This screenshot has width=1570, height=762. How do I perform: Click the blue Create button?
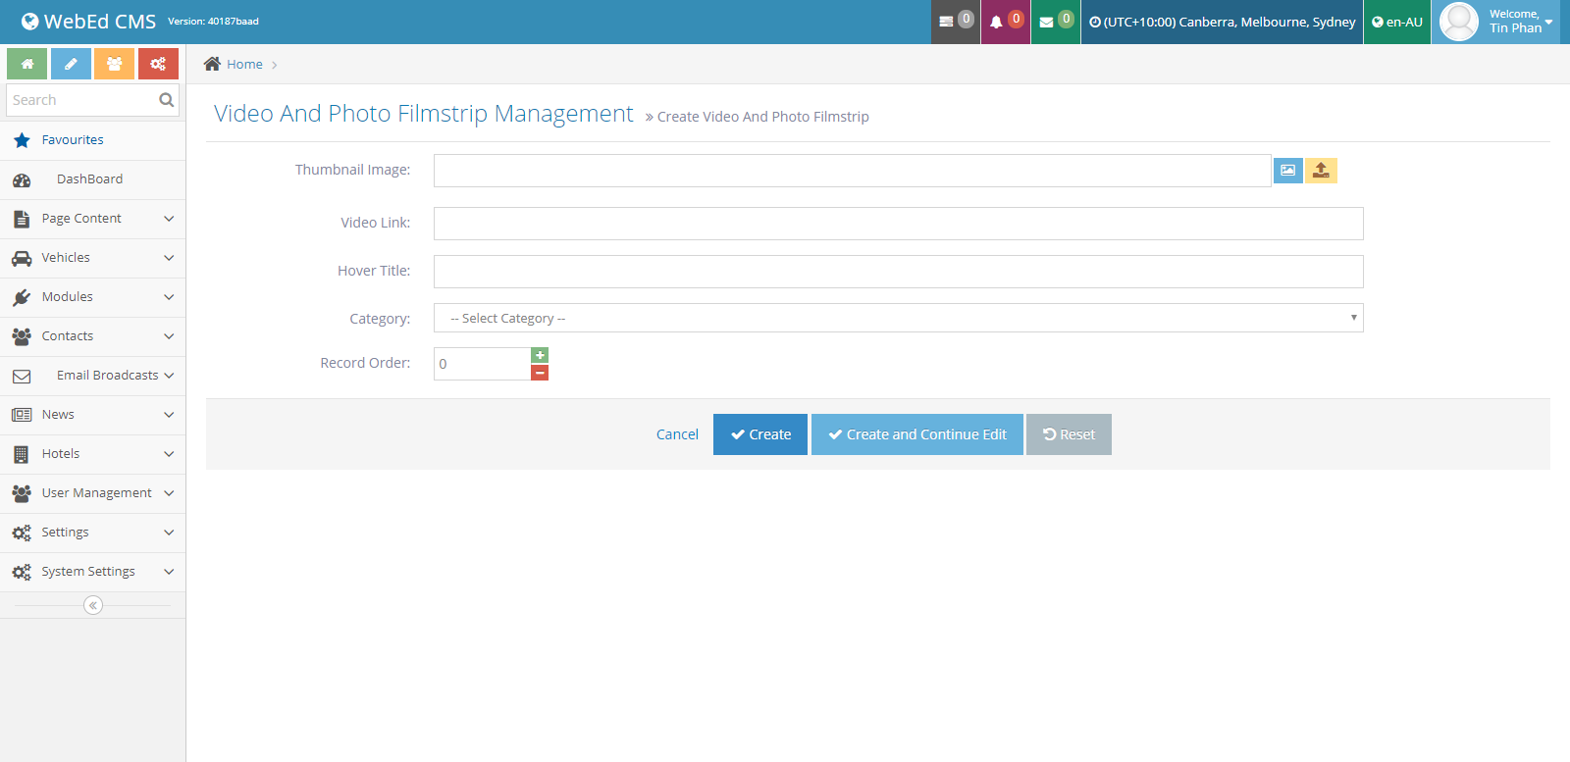pyautogui.click(x=760, y=434)
